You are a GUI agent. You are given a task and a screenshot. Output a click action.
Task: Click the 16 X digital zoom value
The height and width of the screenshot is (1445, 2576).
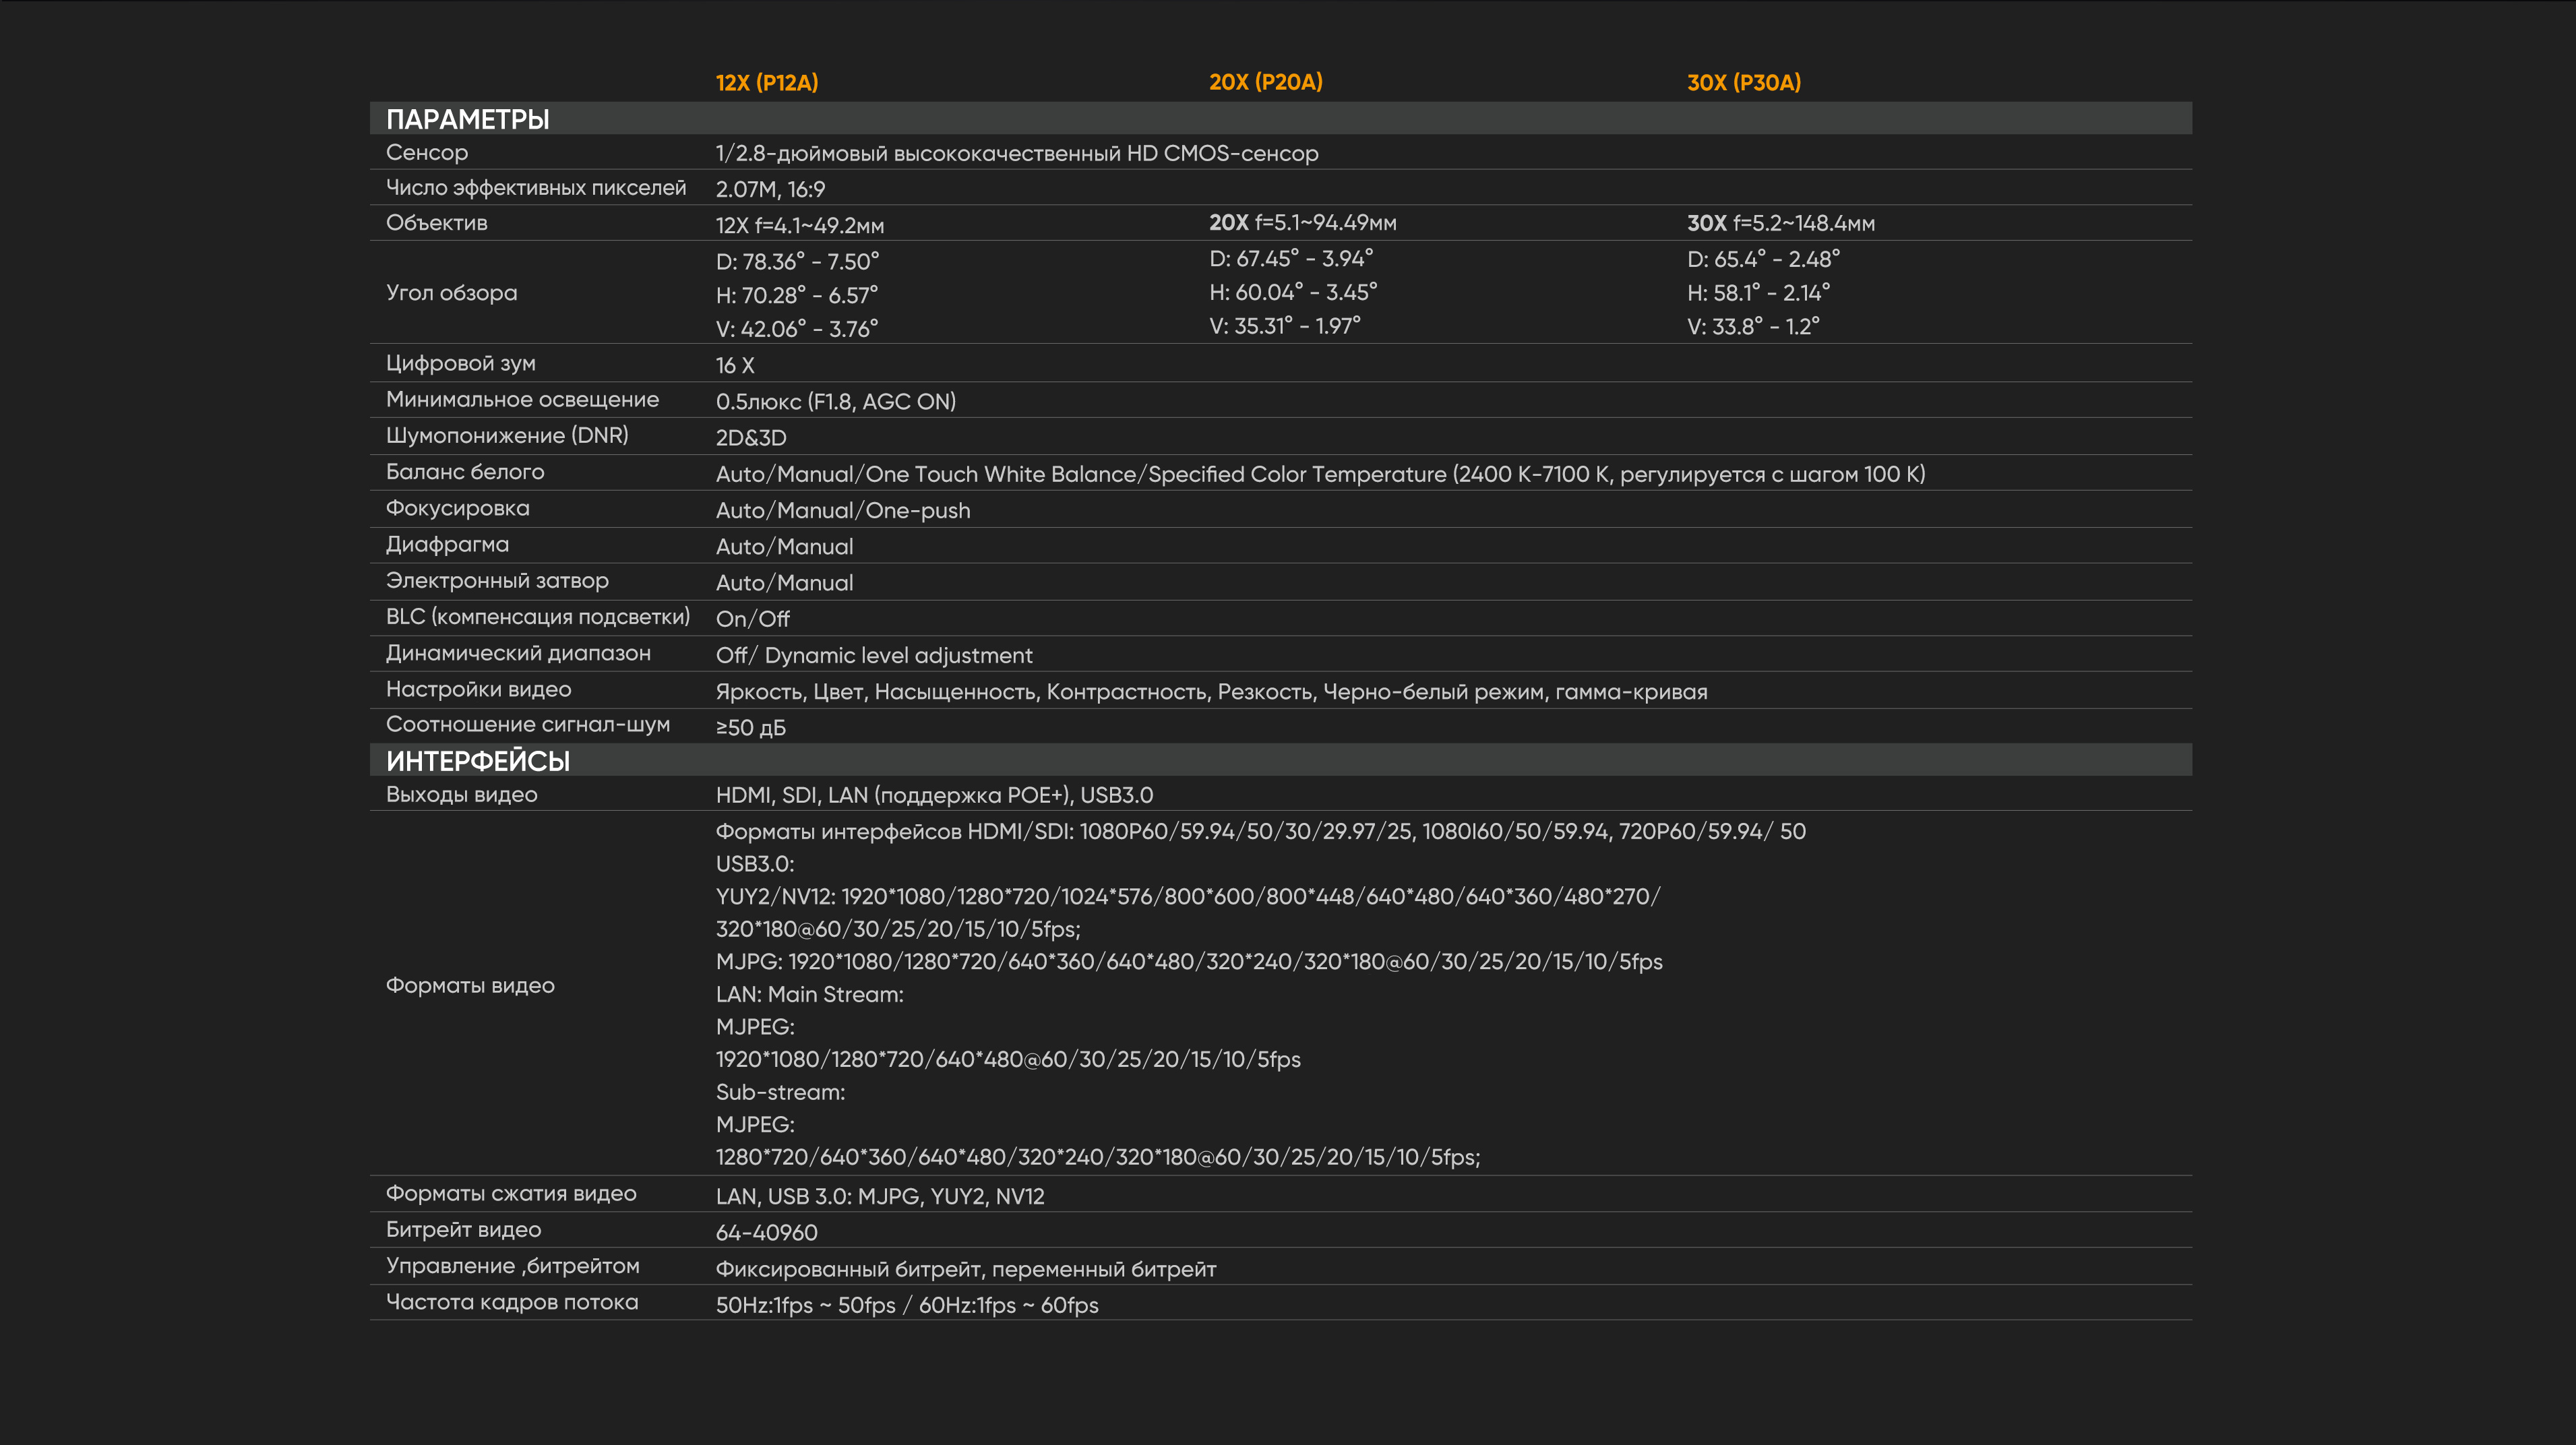click(x=735, y=366)
